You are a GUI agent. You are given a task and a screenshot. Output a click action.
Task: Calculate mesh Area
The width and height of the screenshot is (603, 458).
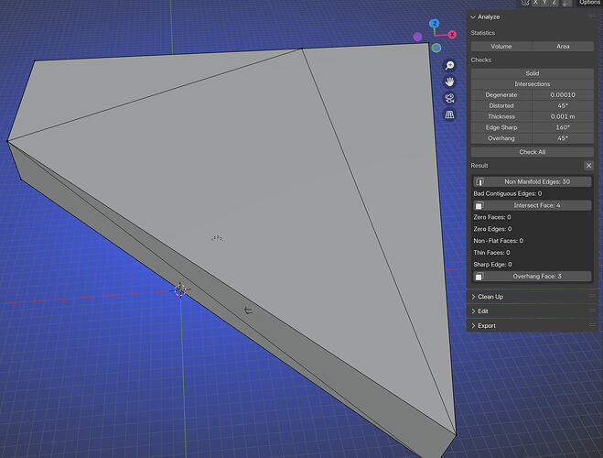click(563, 46)
